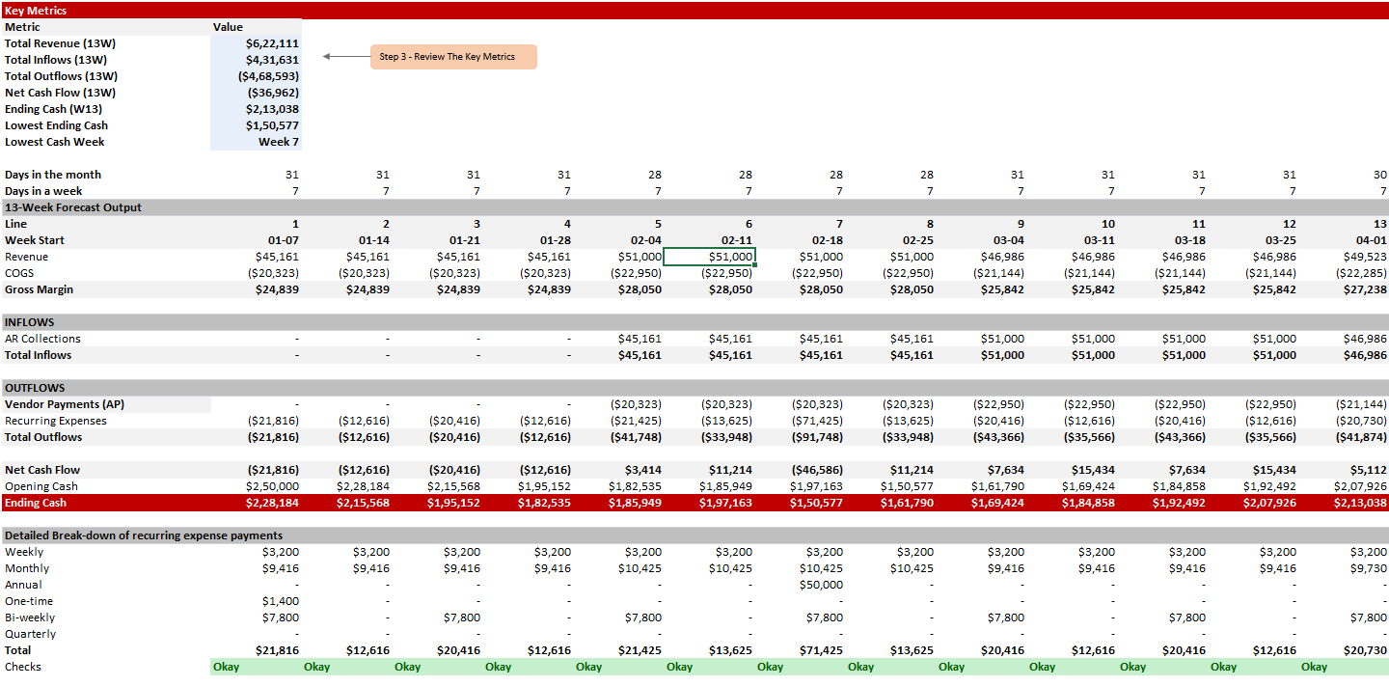The width and height of the screenshot is (1389, 686).
Task: Click the week 13 Revenue value $49,523
Action: pos(1365,257)
